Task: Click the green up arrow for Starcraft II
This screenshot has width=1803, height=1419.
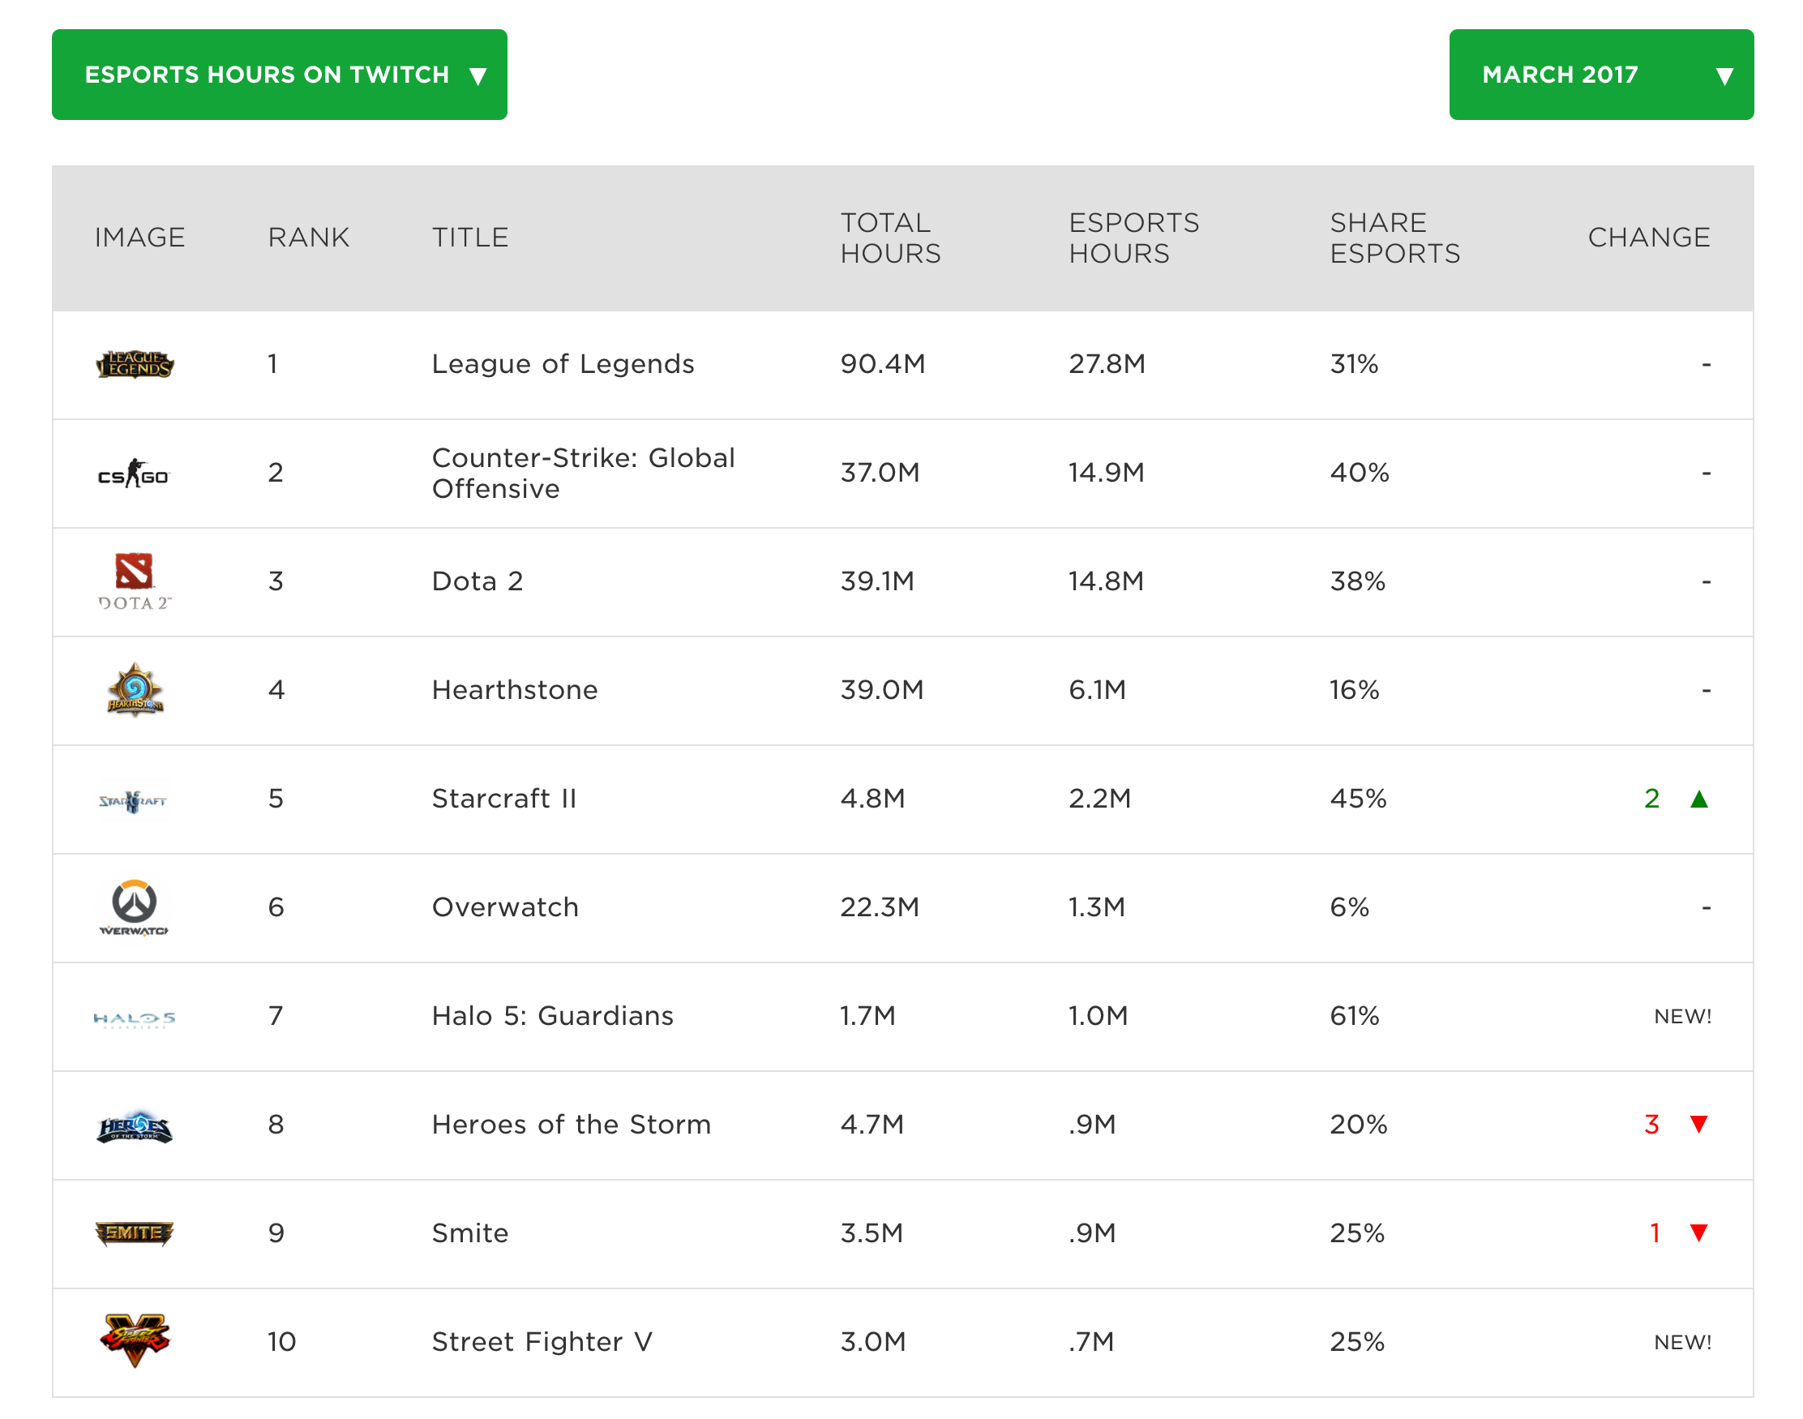Action: click(1698, 800)
